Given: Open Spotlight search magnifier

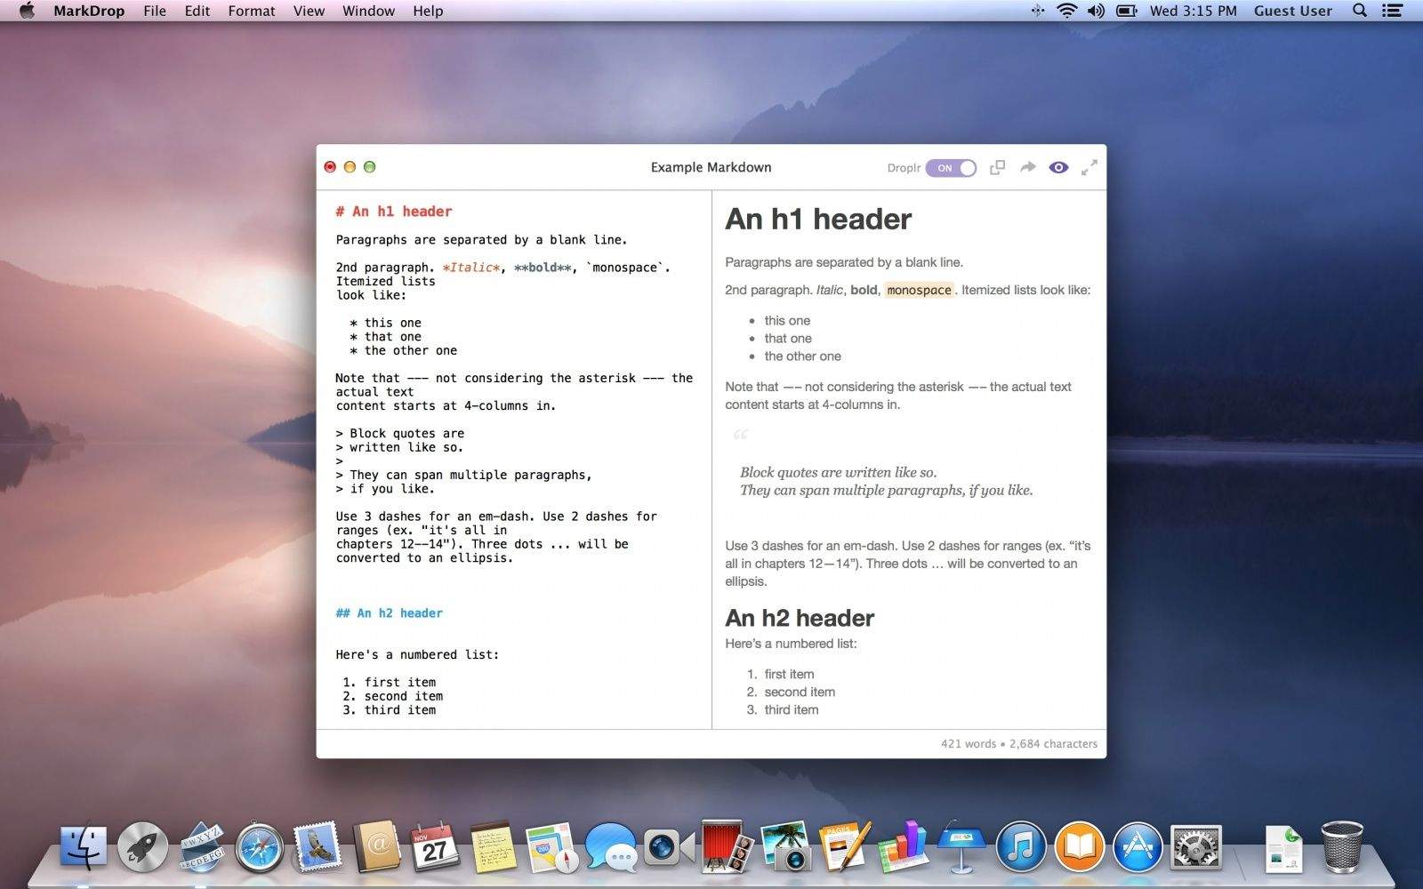Looking at the screenshot, I should (x=1359, y=11).
